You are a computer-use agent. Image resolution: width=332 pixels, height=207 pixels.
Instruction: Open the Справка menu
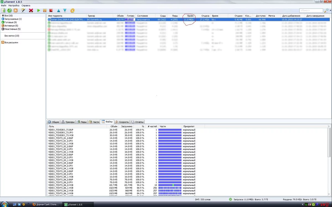[26, 6]
